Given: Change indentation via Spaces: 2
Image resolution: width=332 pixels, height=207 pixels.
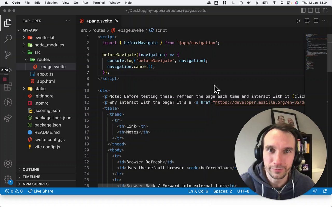Looking at the screenshot, I should pos(223,191).
